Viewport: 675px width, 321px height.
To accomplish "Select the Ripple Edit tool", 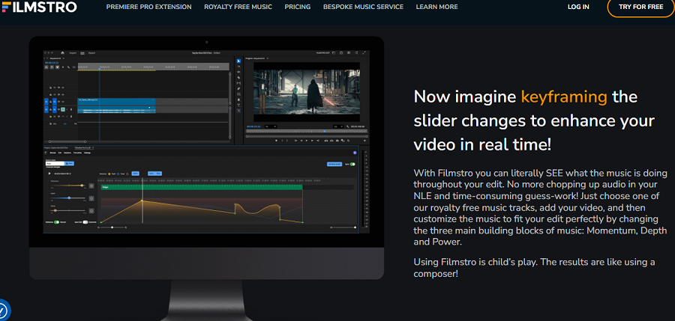I will pos(238,72).
